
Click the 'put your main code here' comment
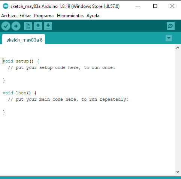coord(68,99)
